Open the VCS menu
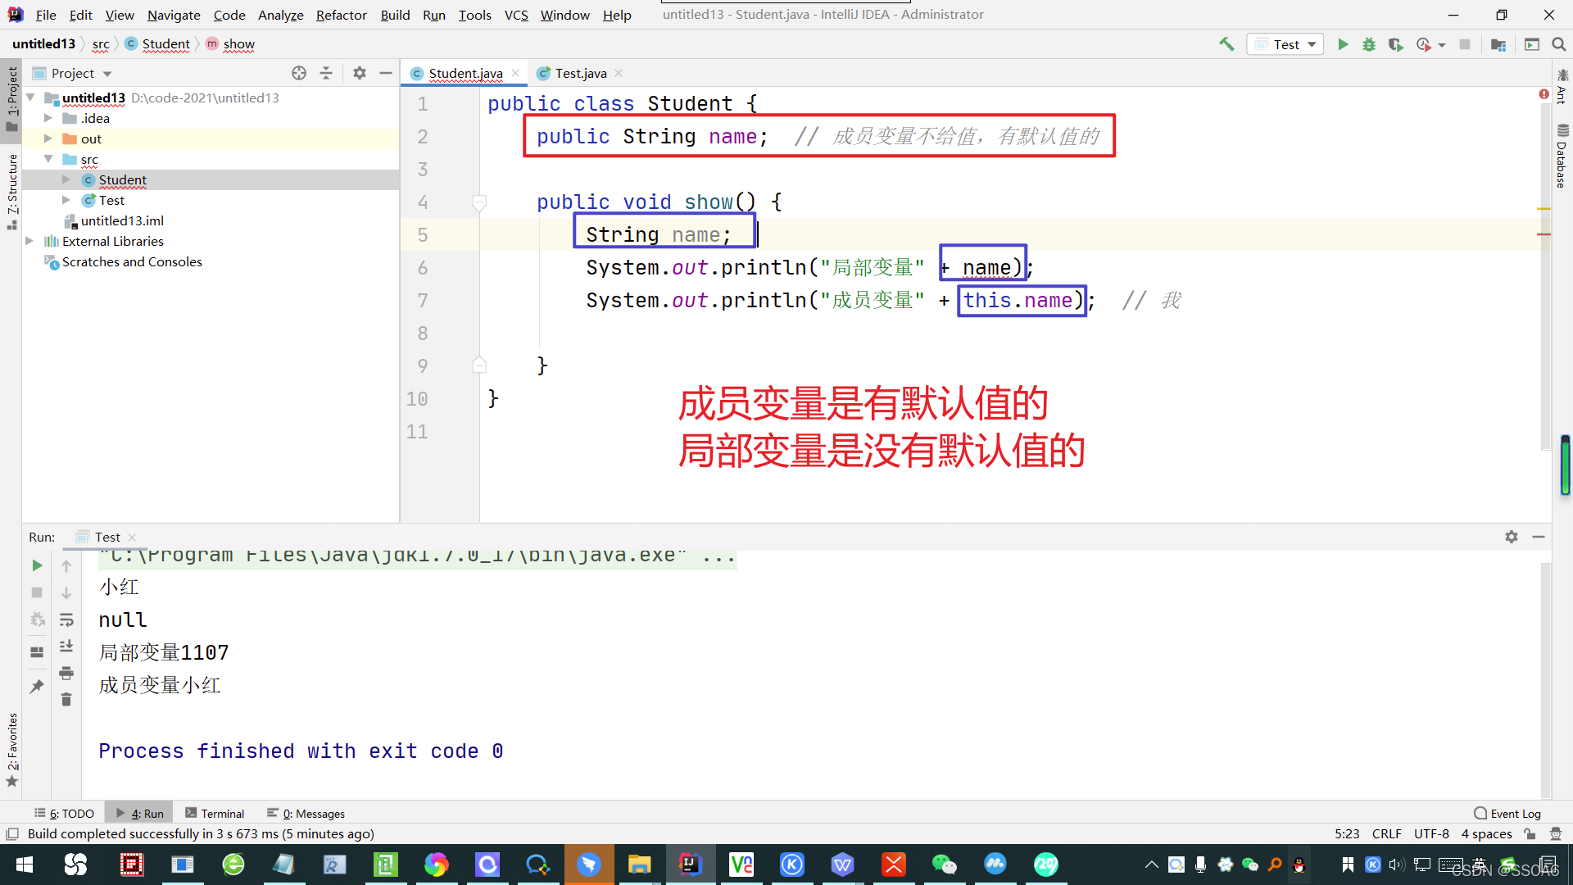 (x=516, y=15)
